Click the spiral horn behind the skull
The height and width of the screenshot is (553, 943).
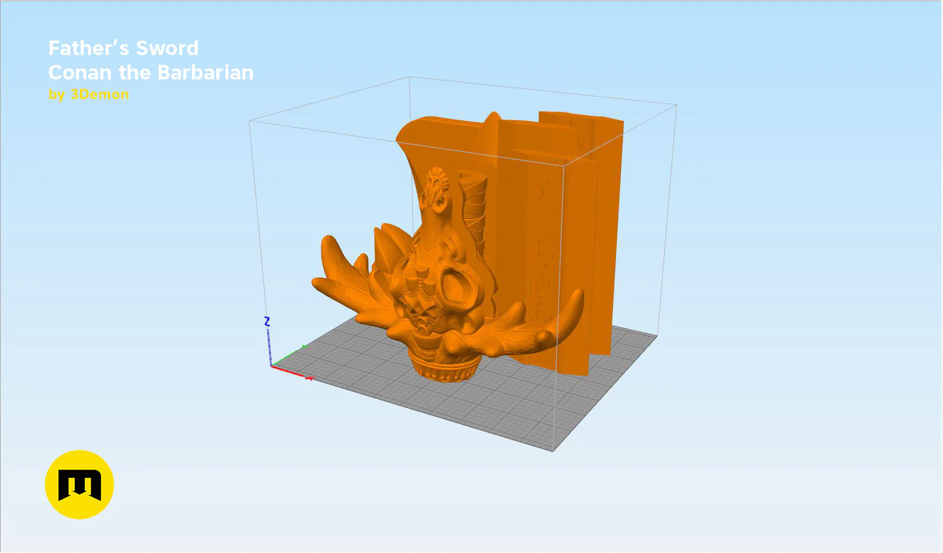476,210
